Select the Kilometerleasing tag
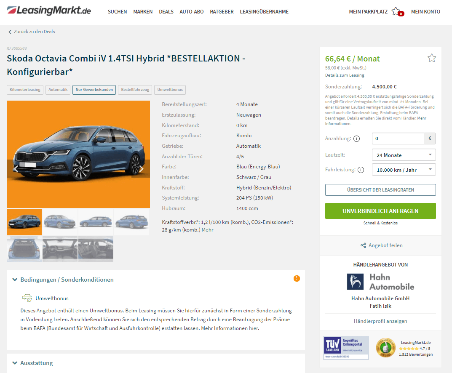Image resolution: width=452 pixels, height=373 pixels. click(25, 90)
